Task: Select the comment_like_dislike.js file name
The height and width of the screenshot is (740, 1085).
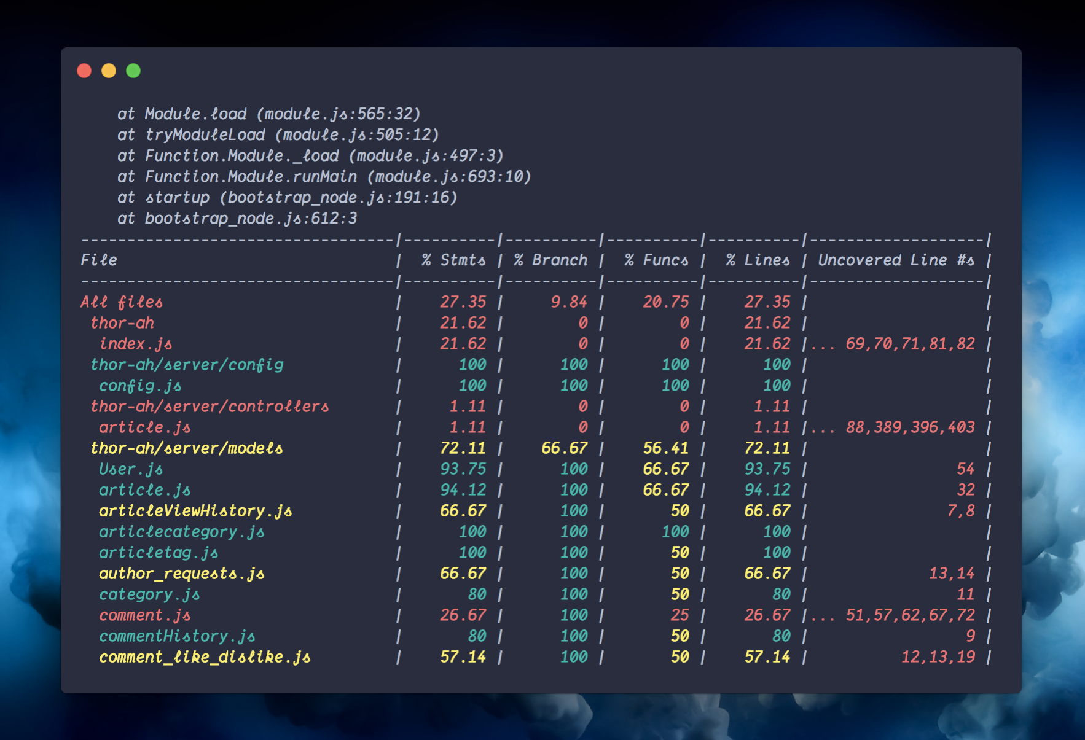Action: coord(205,657)
